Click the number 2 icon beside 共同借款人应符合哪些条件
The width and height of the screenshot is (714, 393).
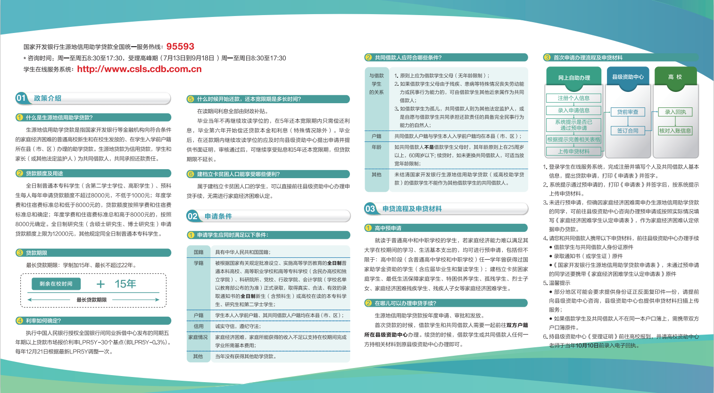point(369,57)
